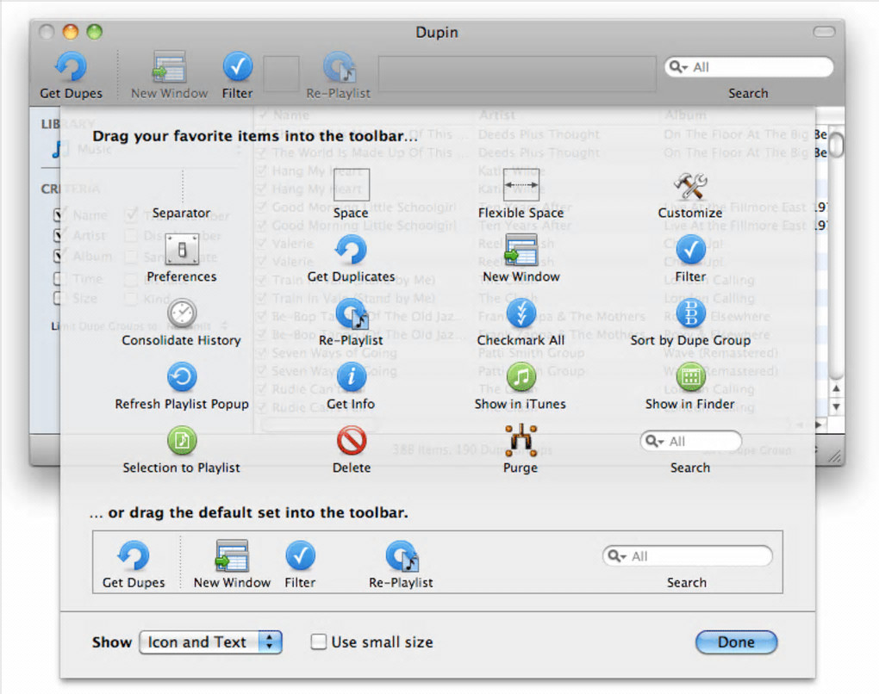Viewport: 879px width, 694px height.
Task: Pick the Sort by Dupe Group icon
Action: (690, 313)
